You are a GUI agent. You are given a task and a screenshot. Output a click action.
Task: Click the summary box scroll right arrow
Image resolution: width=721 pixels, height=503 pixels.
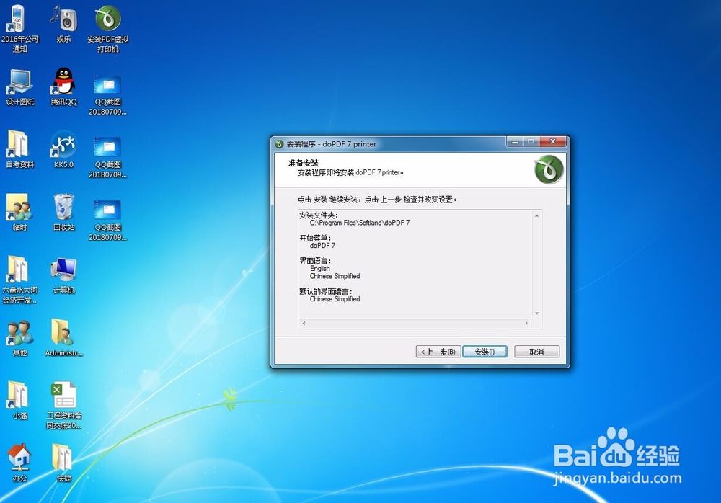point(527,324)
